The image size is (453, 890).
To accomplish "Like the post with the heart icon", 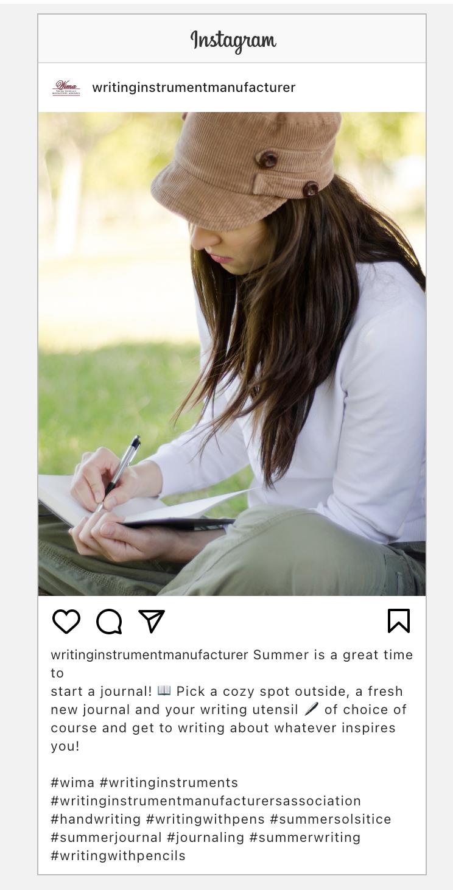I will pos(66,621).
